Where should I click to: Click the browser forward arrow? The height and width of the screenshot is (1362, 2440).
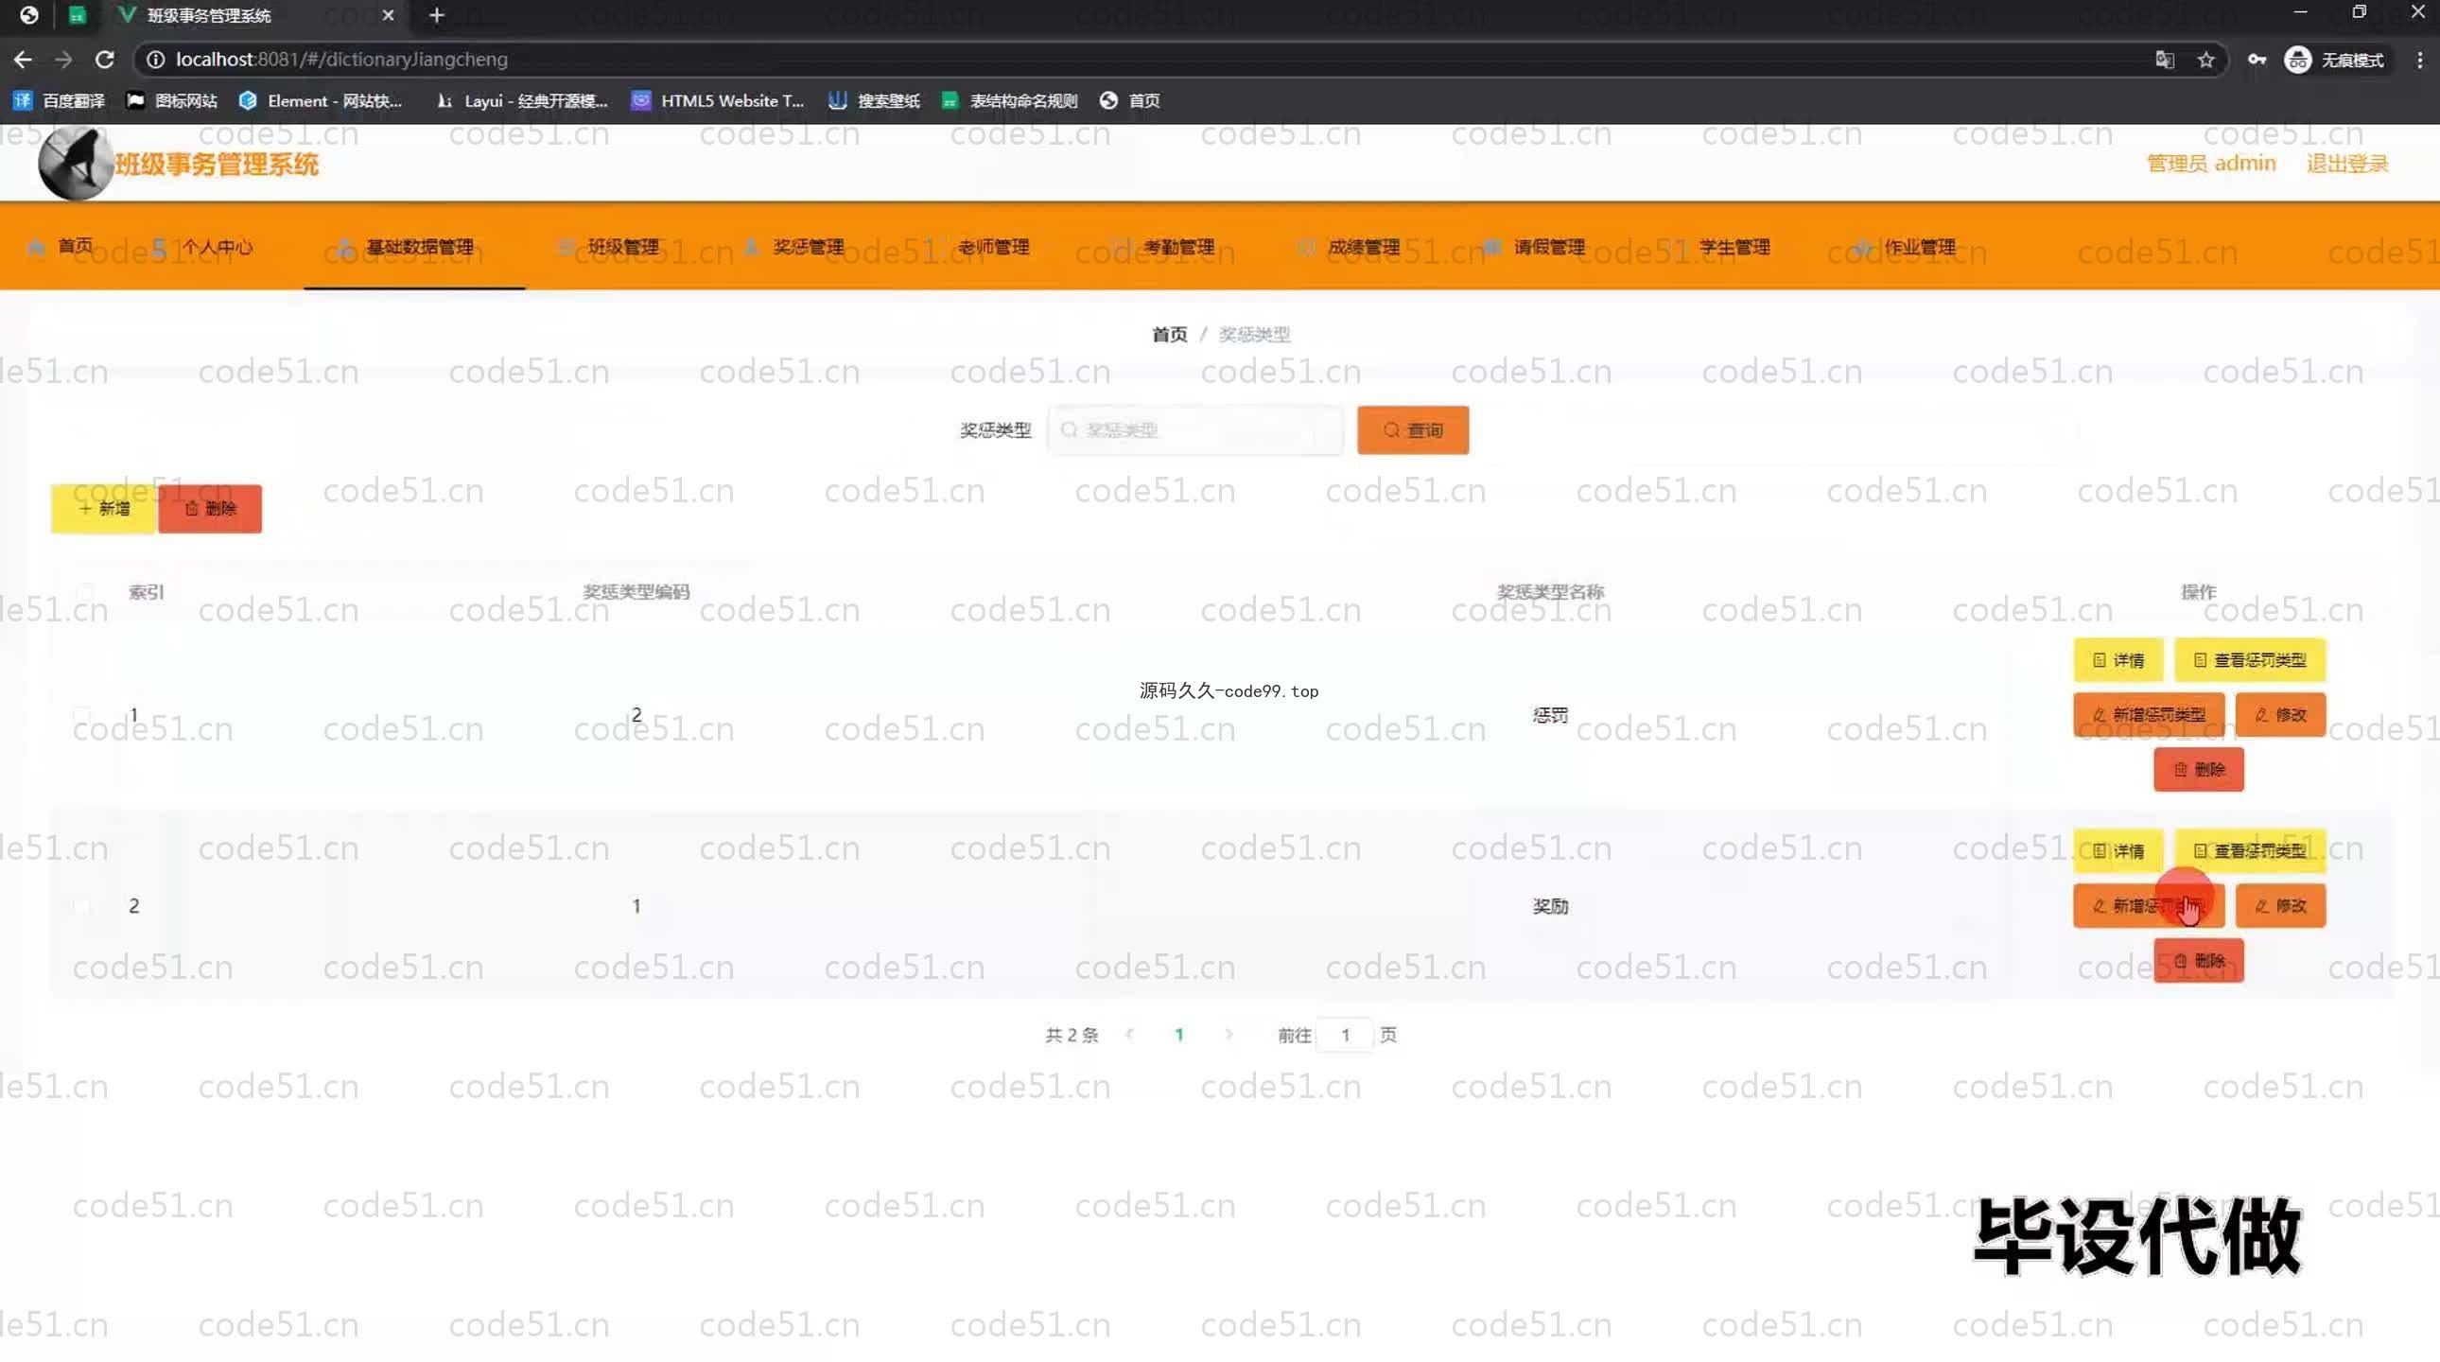tap(63, 60)
